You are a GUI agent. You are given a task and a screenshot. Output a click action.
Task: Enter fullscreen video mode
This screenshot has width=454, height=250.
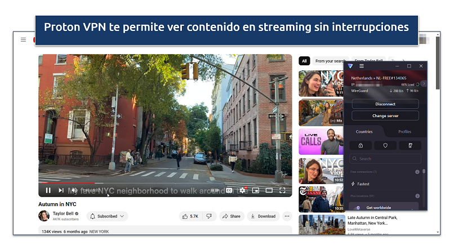(282, 190)
